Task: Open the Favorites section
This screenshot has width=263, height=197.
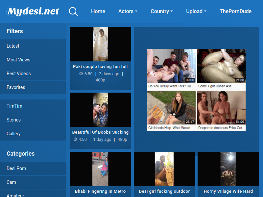Action: pos(16,87)
